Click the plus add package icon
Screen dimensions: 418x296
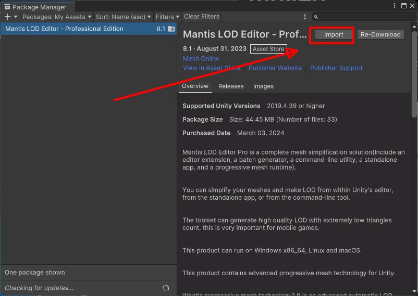[x=7, y=17]
